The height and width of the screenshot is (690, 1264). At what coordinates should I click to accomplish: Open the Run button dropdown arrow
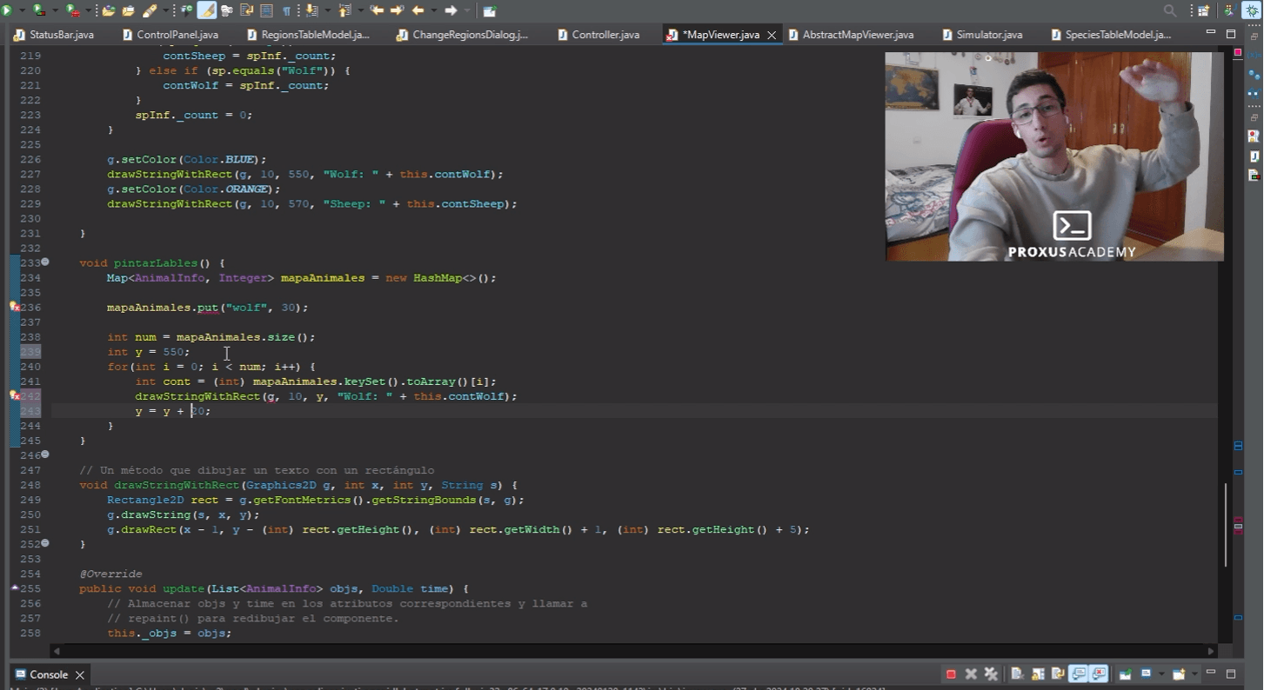point(21,11)
